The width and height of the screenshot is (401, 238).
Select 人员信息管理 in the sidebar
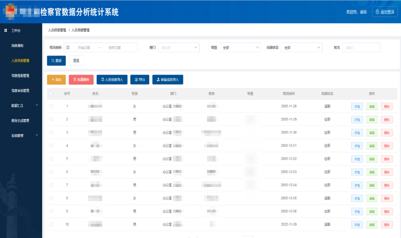pos(20,61)
